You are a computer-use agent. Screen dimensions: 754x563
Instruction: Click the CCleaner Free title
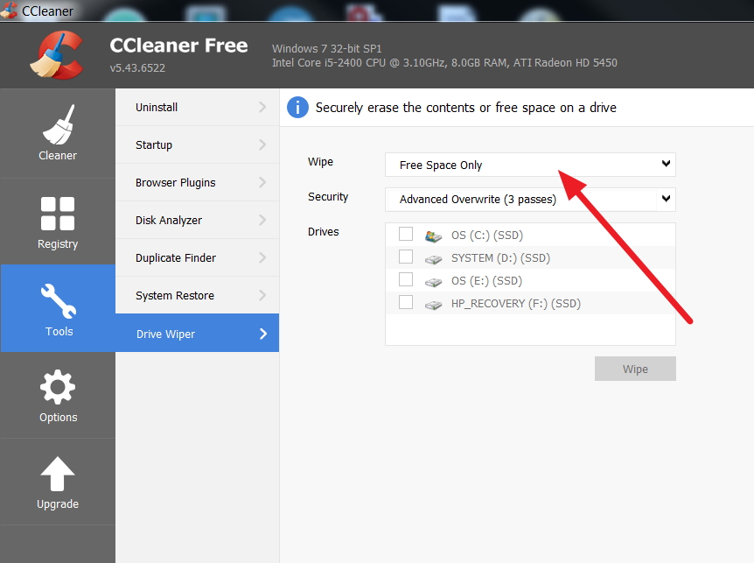[179, 46]
